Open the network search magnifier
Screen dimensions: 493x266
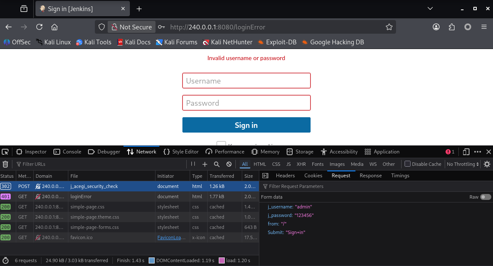(217, 164)
